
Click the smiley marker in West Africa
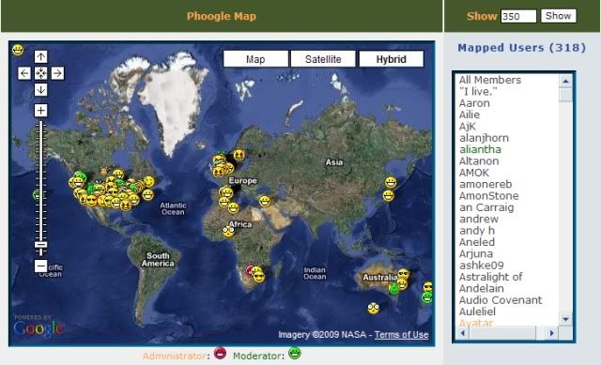pos(228,232)
